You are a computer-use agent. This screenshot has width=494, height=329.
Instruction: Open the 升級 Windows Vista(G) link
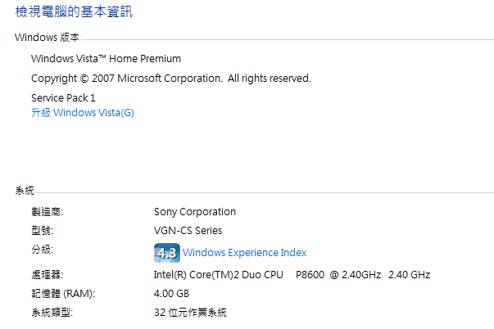pyautogui.click(x=83, y=113)
